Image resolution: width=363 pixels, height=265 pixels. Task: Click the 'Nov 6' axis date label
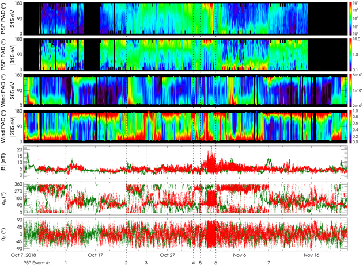click(x=239, y=255)
